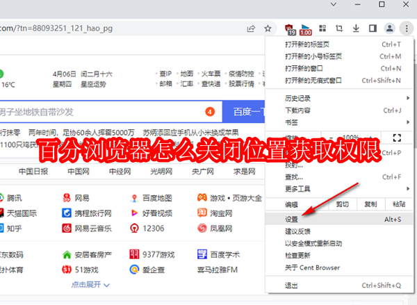Image resolution: width=417 pixels, height=305 pixels.
Task: Open 查快递 quick link
Action: pyautogui.click(x=211, y=84)
